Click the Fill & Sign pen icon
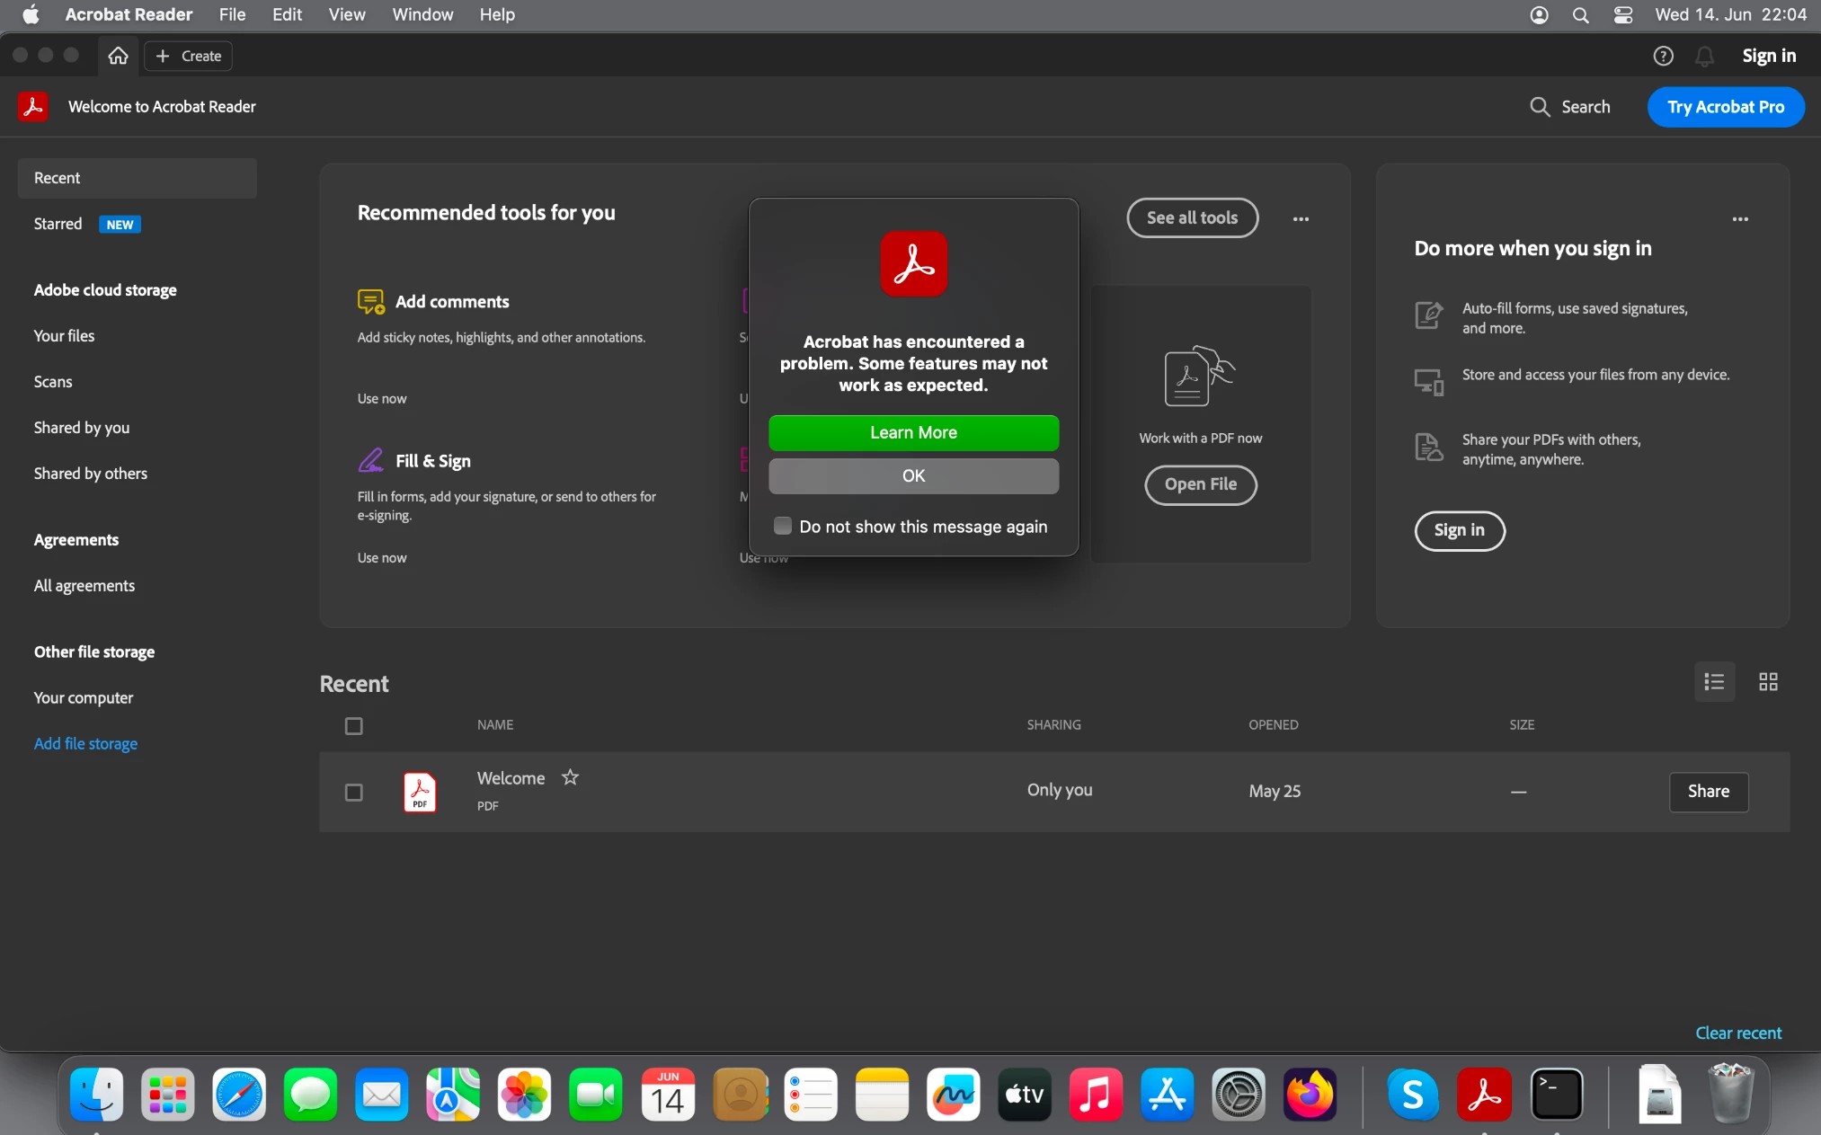 click(x=370, y=460)
